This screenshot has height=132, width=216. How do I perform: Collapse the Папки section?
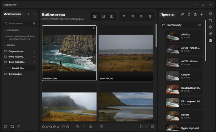[5, 45]
